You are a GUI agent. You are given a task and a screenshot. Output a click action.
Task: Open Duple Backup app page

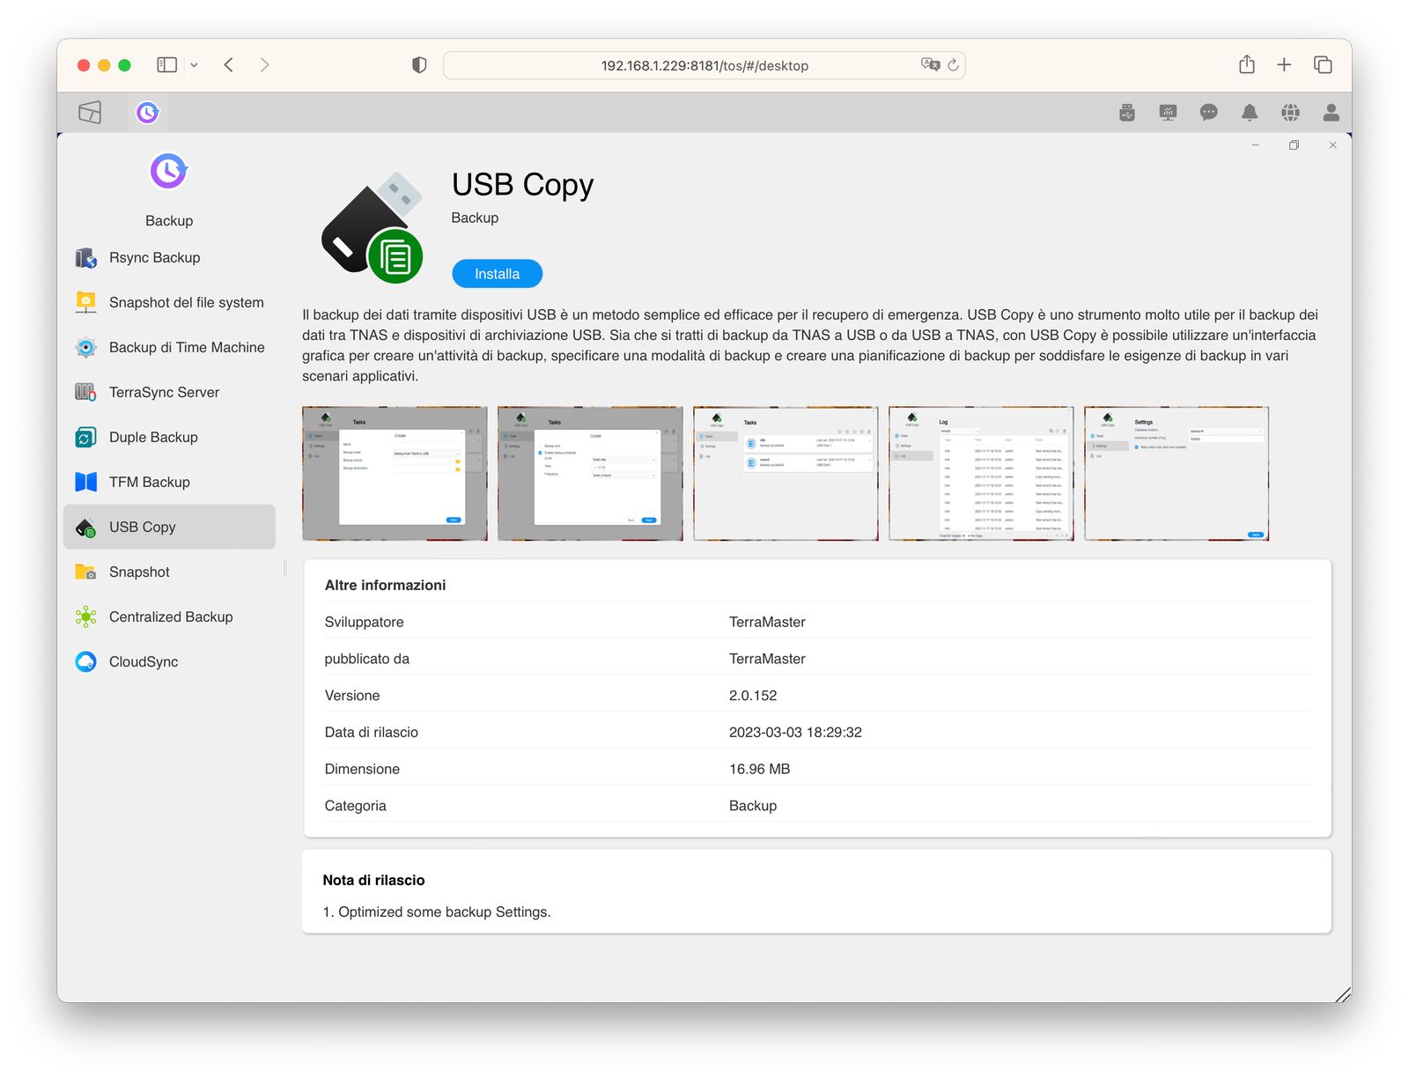(x=169, y=437)
